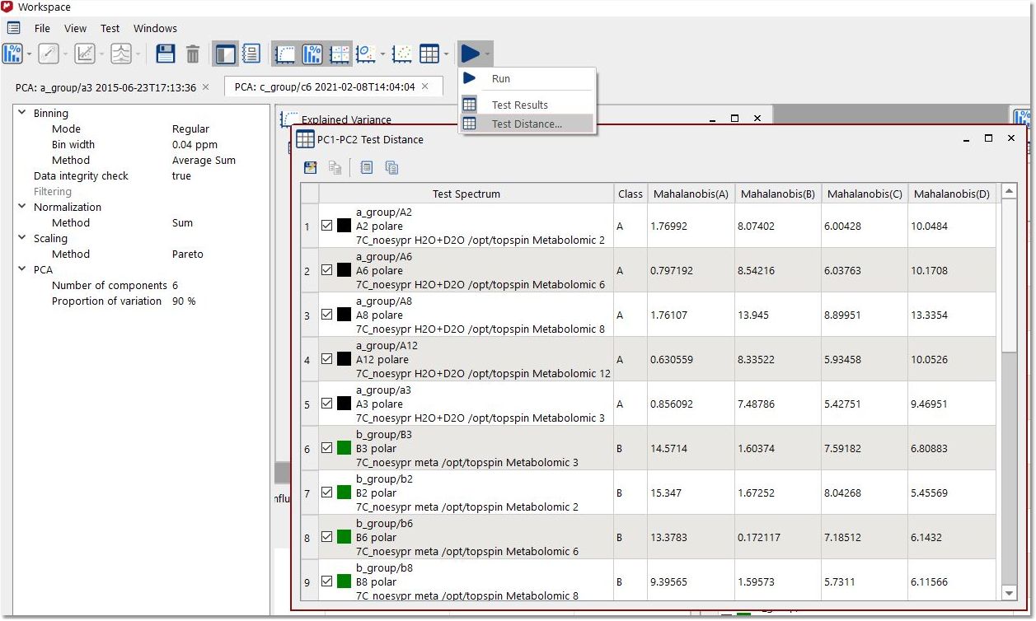Click the copy icon in Test Distance window
The height and width of the screenshot is (621, 1036).
click(335, 167)
